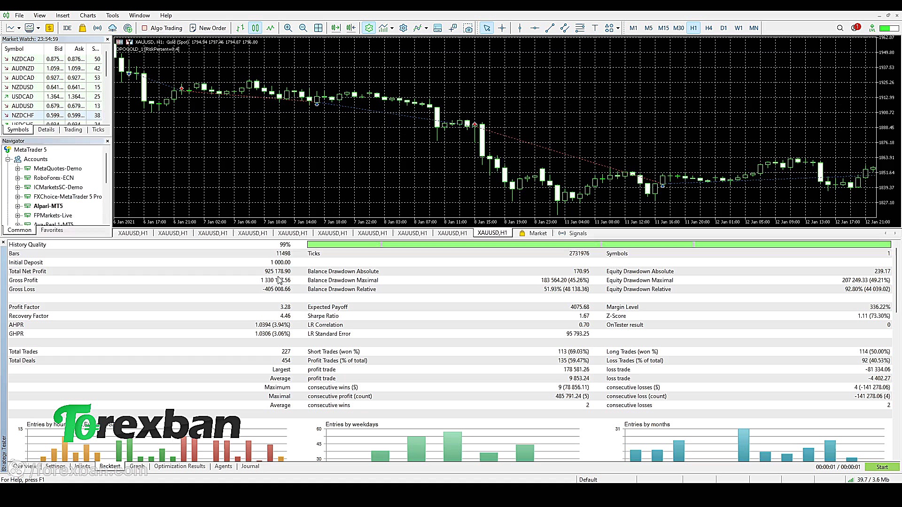Open the MetaEditor IDE button
Viewport: 902px width, 507px height.
tap(67, 28)
